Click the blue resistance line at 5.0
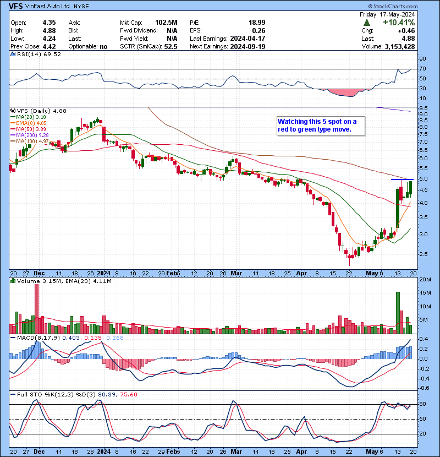The width and height of the screenshot is (440, 457). [x=402, y=179]
